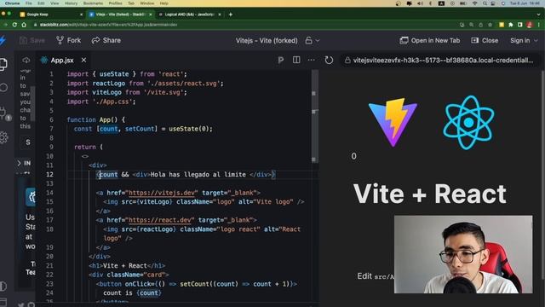This screenshot has height=307, width=545.
Task: Open a new browser tab with plus
Action: click(230, 14)
